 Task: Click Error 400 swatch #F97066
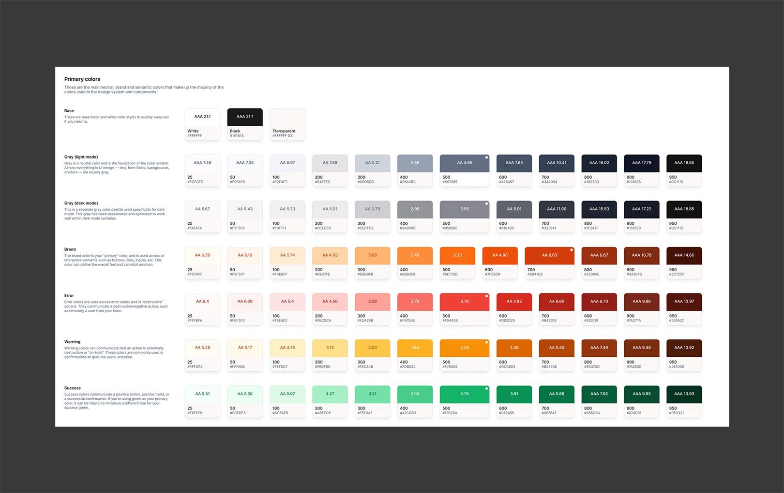tap(415, 309)
